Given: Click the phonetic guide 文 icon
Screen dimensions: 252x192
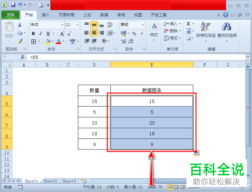Looking at the screenshot, I should (73, 41).
